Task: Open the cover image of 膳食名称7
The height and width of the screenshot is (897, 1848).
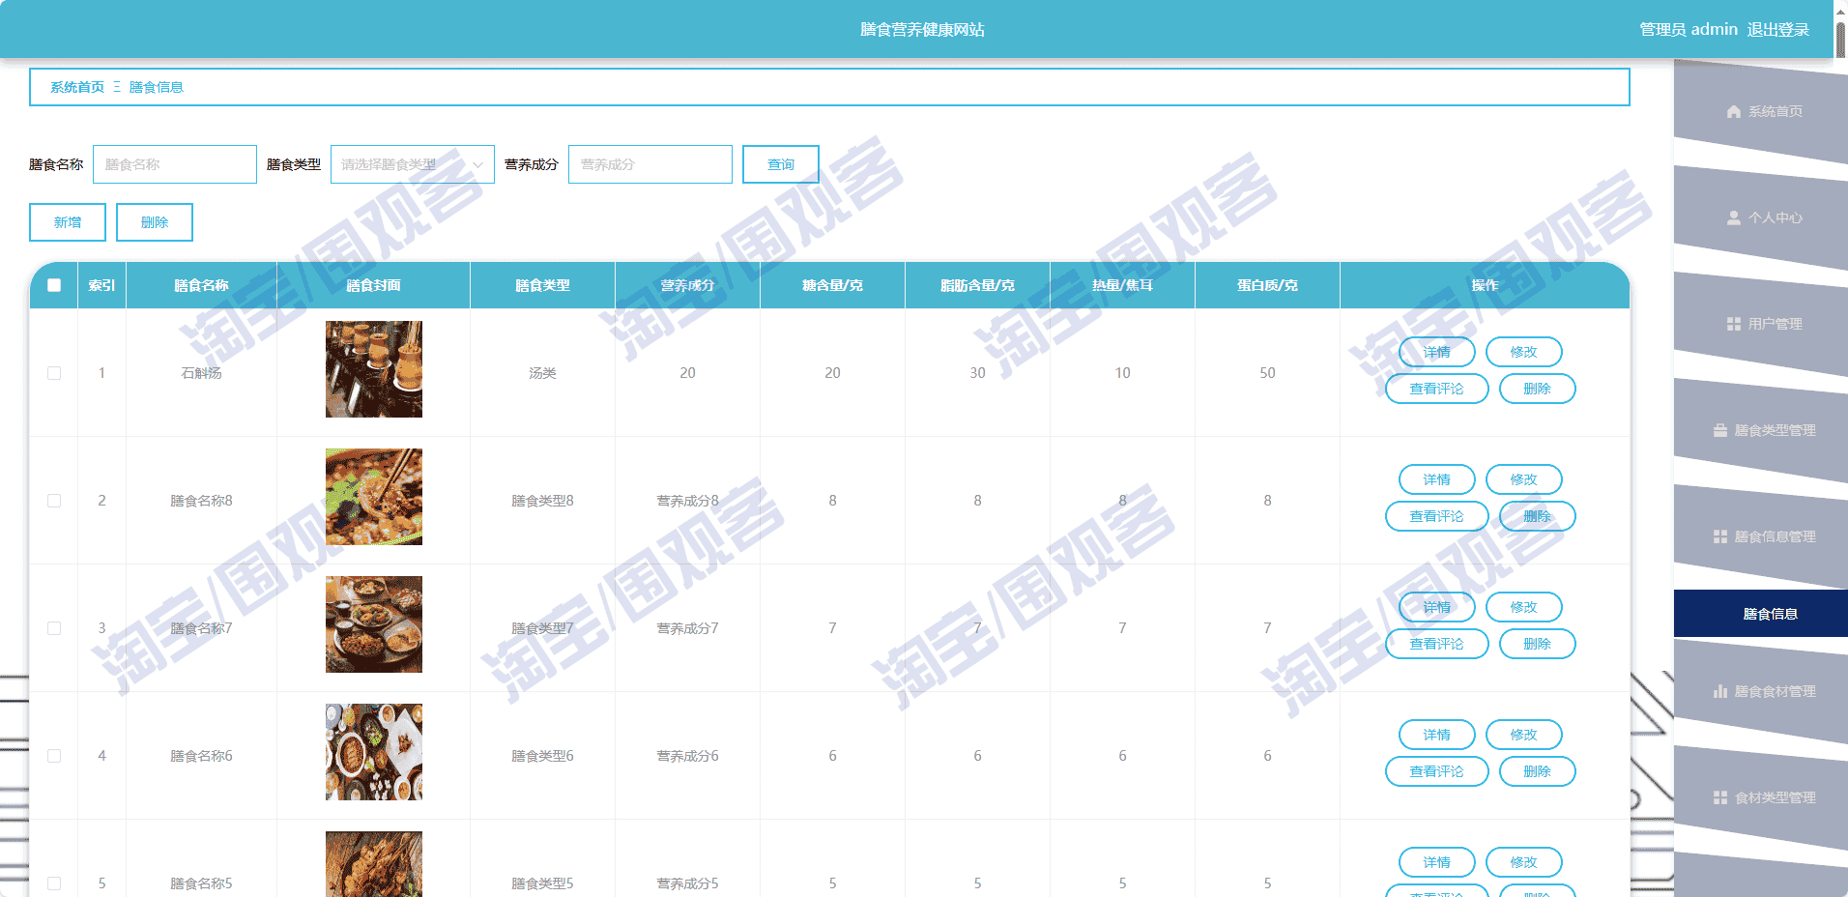Action: point(374,624)
